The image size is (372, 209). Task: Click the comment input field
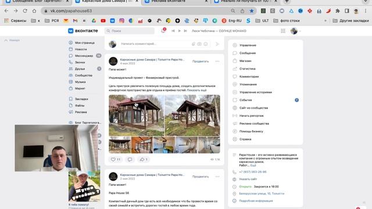pyautogui.click(x=164, y=44)
